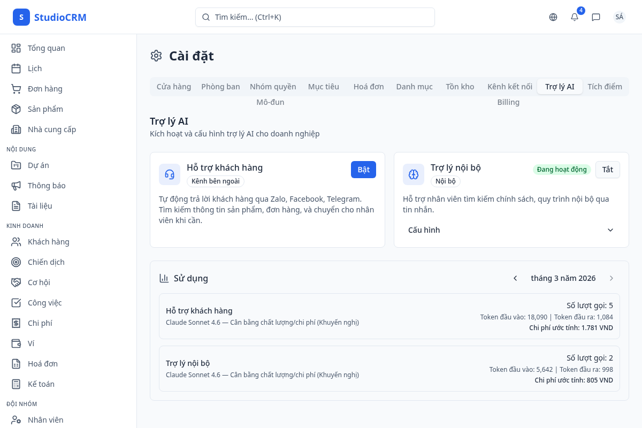This screenshot has height=428, width=642.
Task: Click the globe language icon
Action: (553, 17)
